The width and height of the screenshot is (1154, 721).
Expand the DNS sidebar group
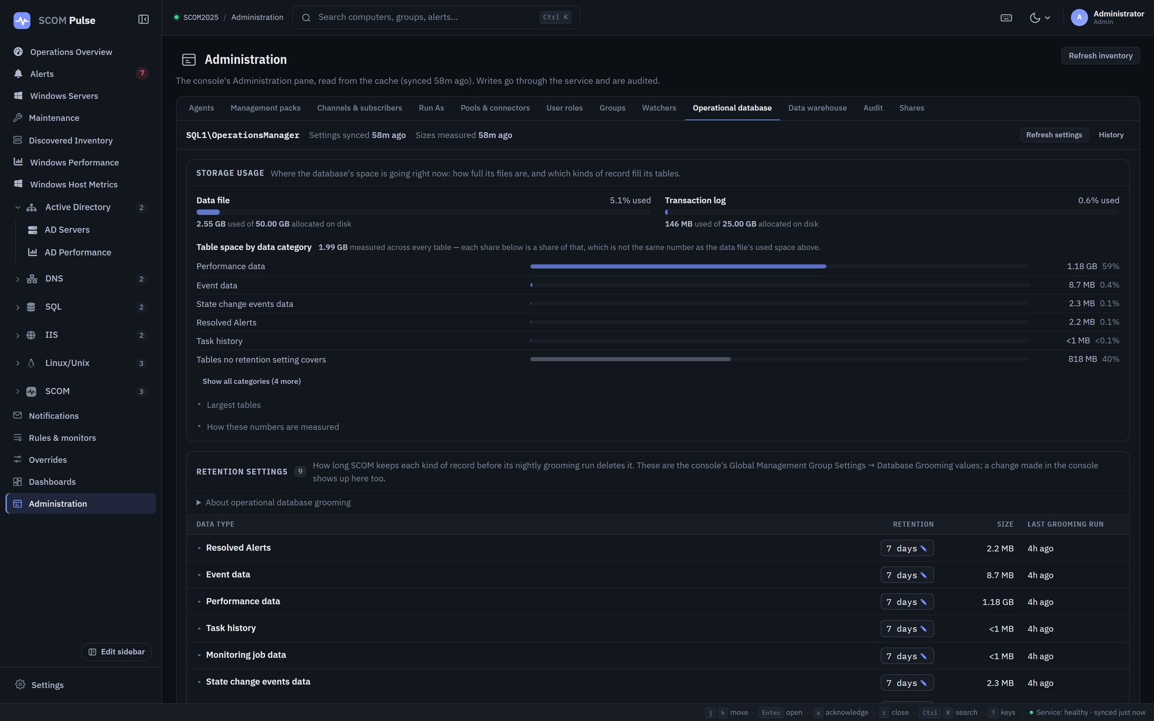[18, 279]
